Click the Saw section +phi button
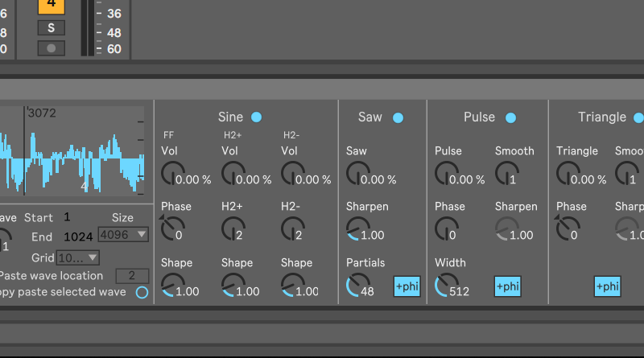This screenshot has height=358, width=644. click(407, 286)
